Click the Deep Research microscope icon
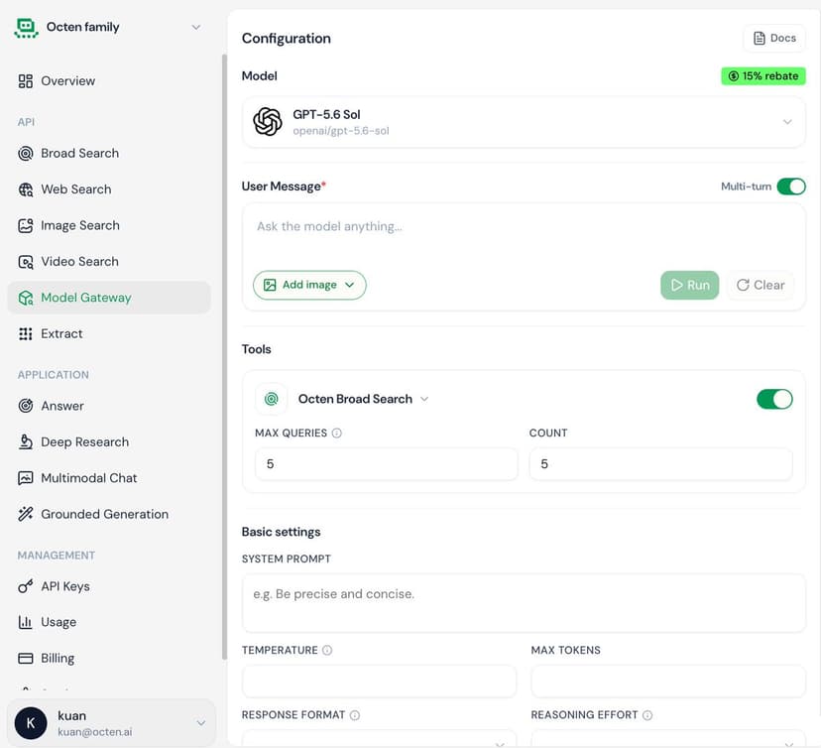This screenshot has width=821, height=748. (25, 442)
